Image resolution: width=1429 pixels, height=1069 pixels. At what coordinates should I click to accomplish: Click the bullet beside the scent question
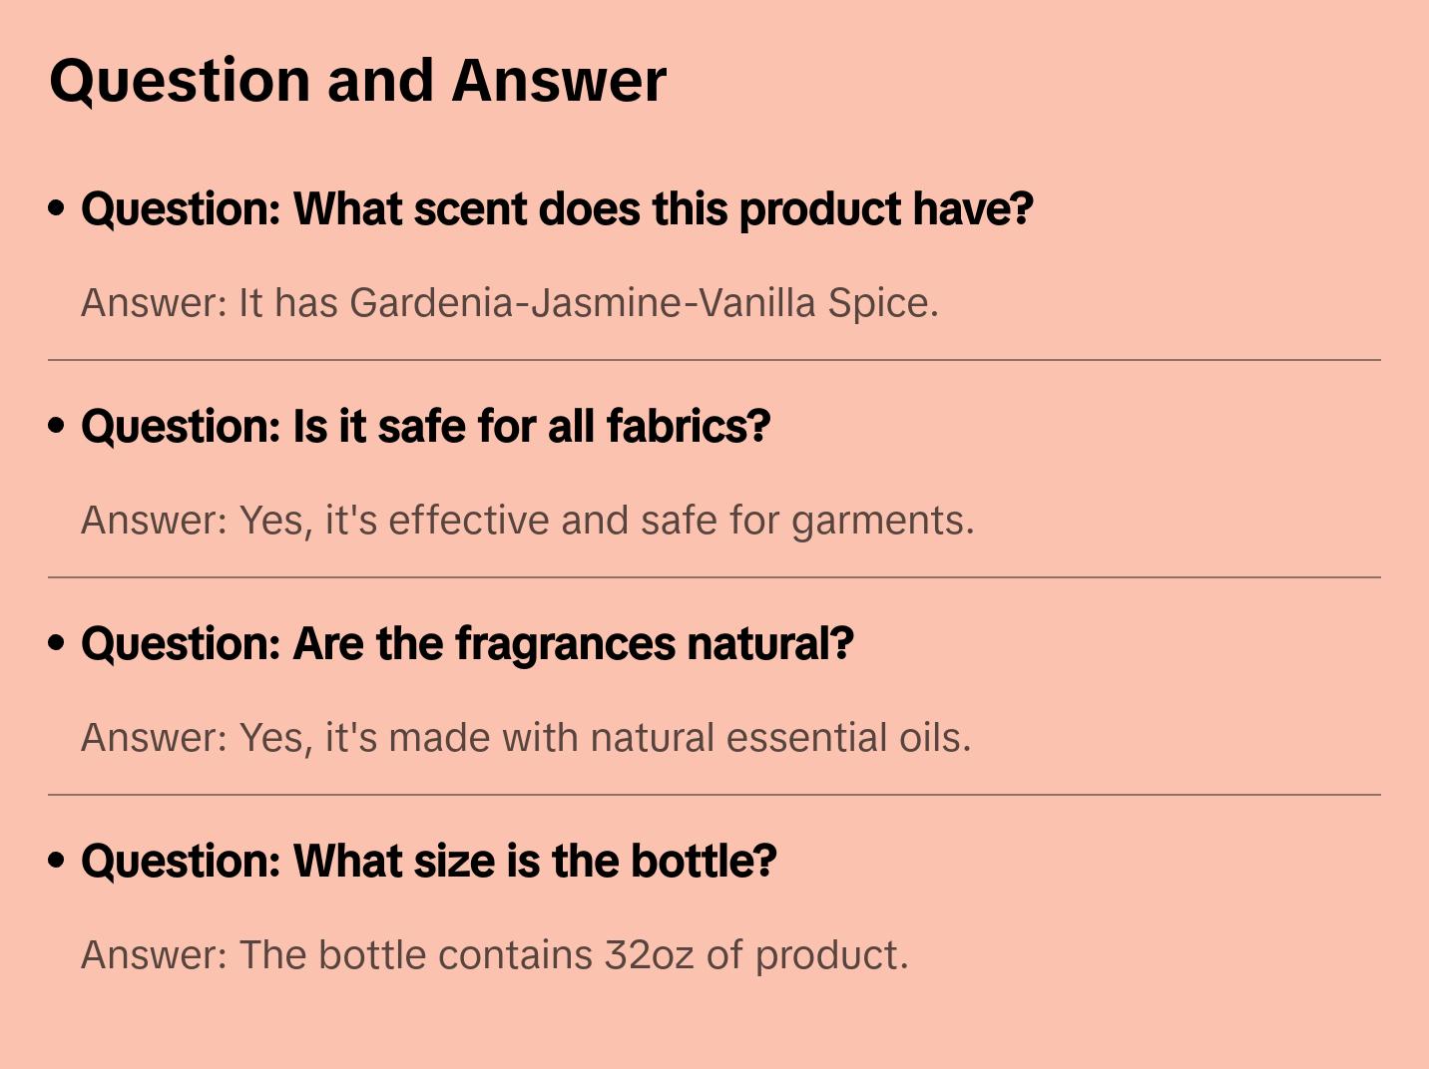tap(57, 208)
